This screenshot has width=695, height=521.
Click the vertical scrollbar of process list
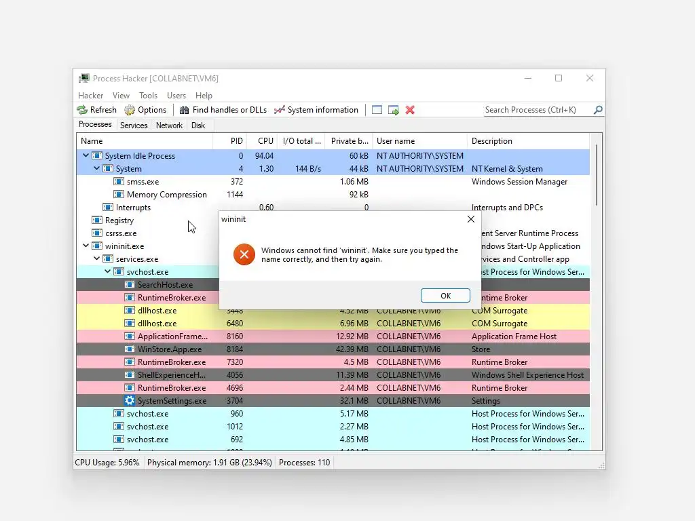point(597,175)
